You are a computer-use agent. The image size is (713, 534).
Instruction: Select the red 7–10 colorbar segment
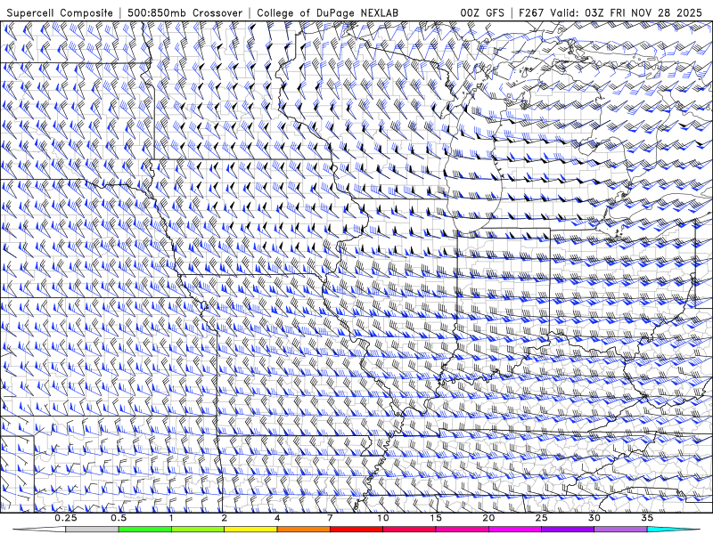click(356, 530)
